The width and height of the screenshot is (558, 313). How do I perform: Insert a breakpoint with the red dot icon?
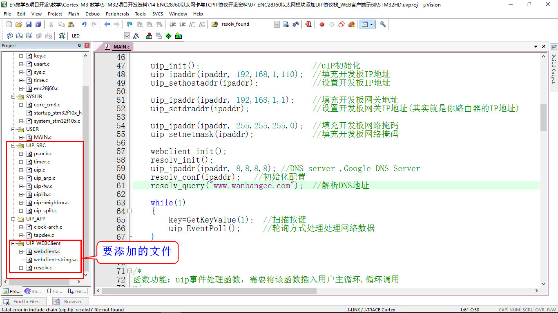coord(322,24)
